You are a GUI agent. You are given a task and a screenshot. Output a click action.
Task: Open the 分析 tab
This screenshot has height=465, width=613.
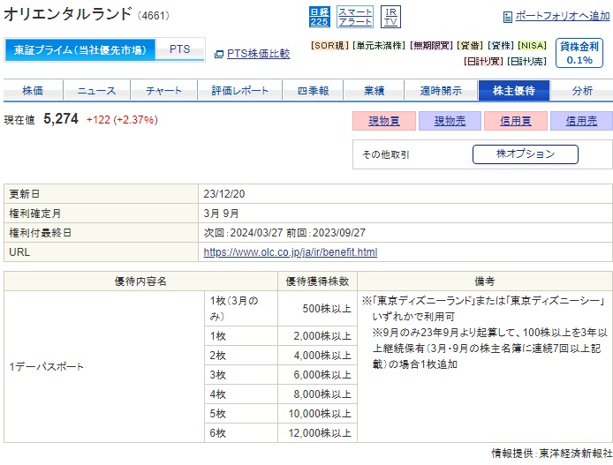tap(582, 91)
